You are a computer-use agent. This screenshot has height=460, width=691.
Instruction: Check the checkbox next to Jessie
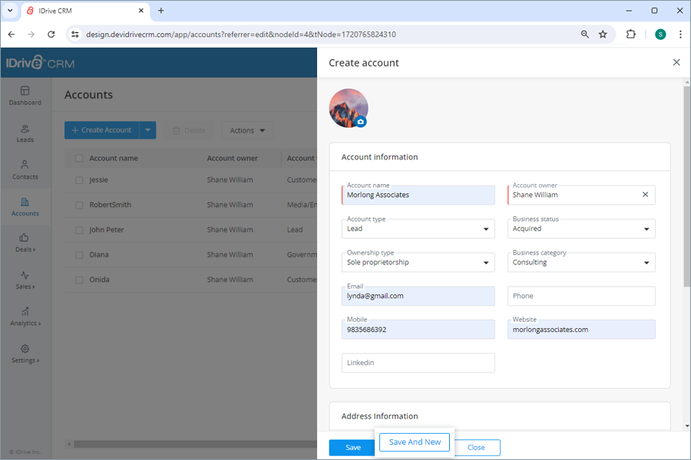pyautogui.click(x=80, y=179)
